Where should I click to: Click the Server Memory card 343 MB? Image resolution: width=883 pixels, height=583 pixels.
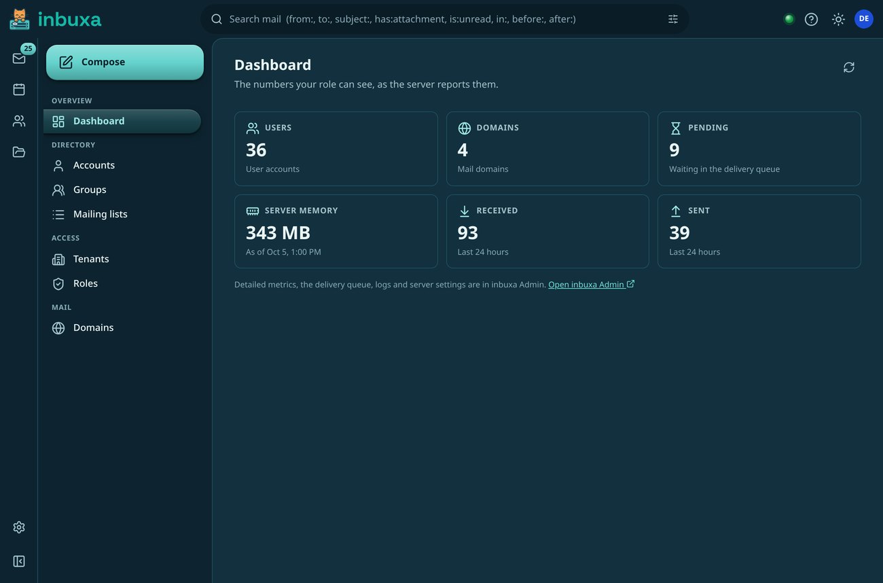pos(336,232)
